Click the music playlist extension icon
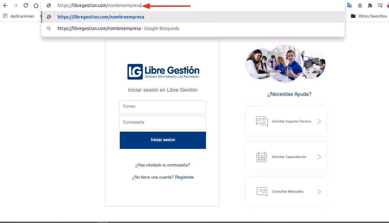389x223 pixels. [x=380, y=5]
